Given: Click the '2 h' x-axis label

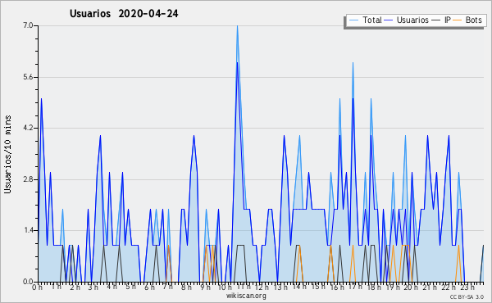Looking at the screenshot, I should pos(75,287).
